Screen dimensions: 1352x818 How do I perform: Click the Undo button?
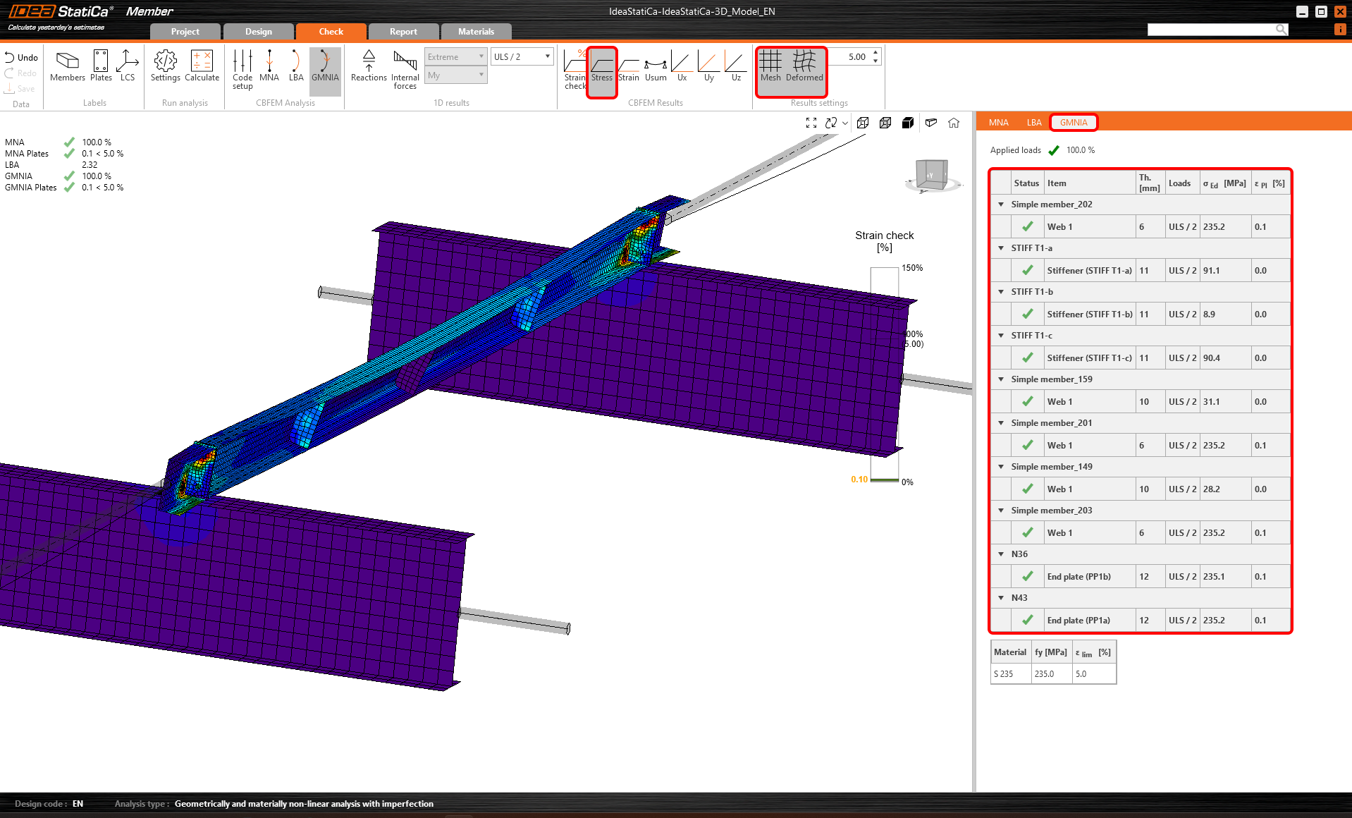point(21,57)
